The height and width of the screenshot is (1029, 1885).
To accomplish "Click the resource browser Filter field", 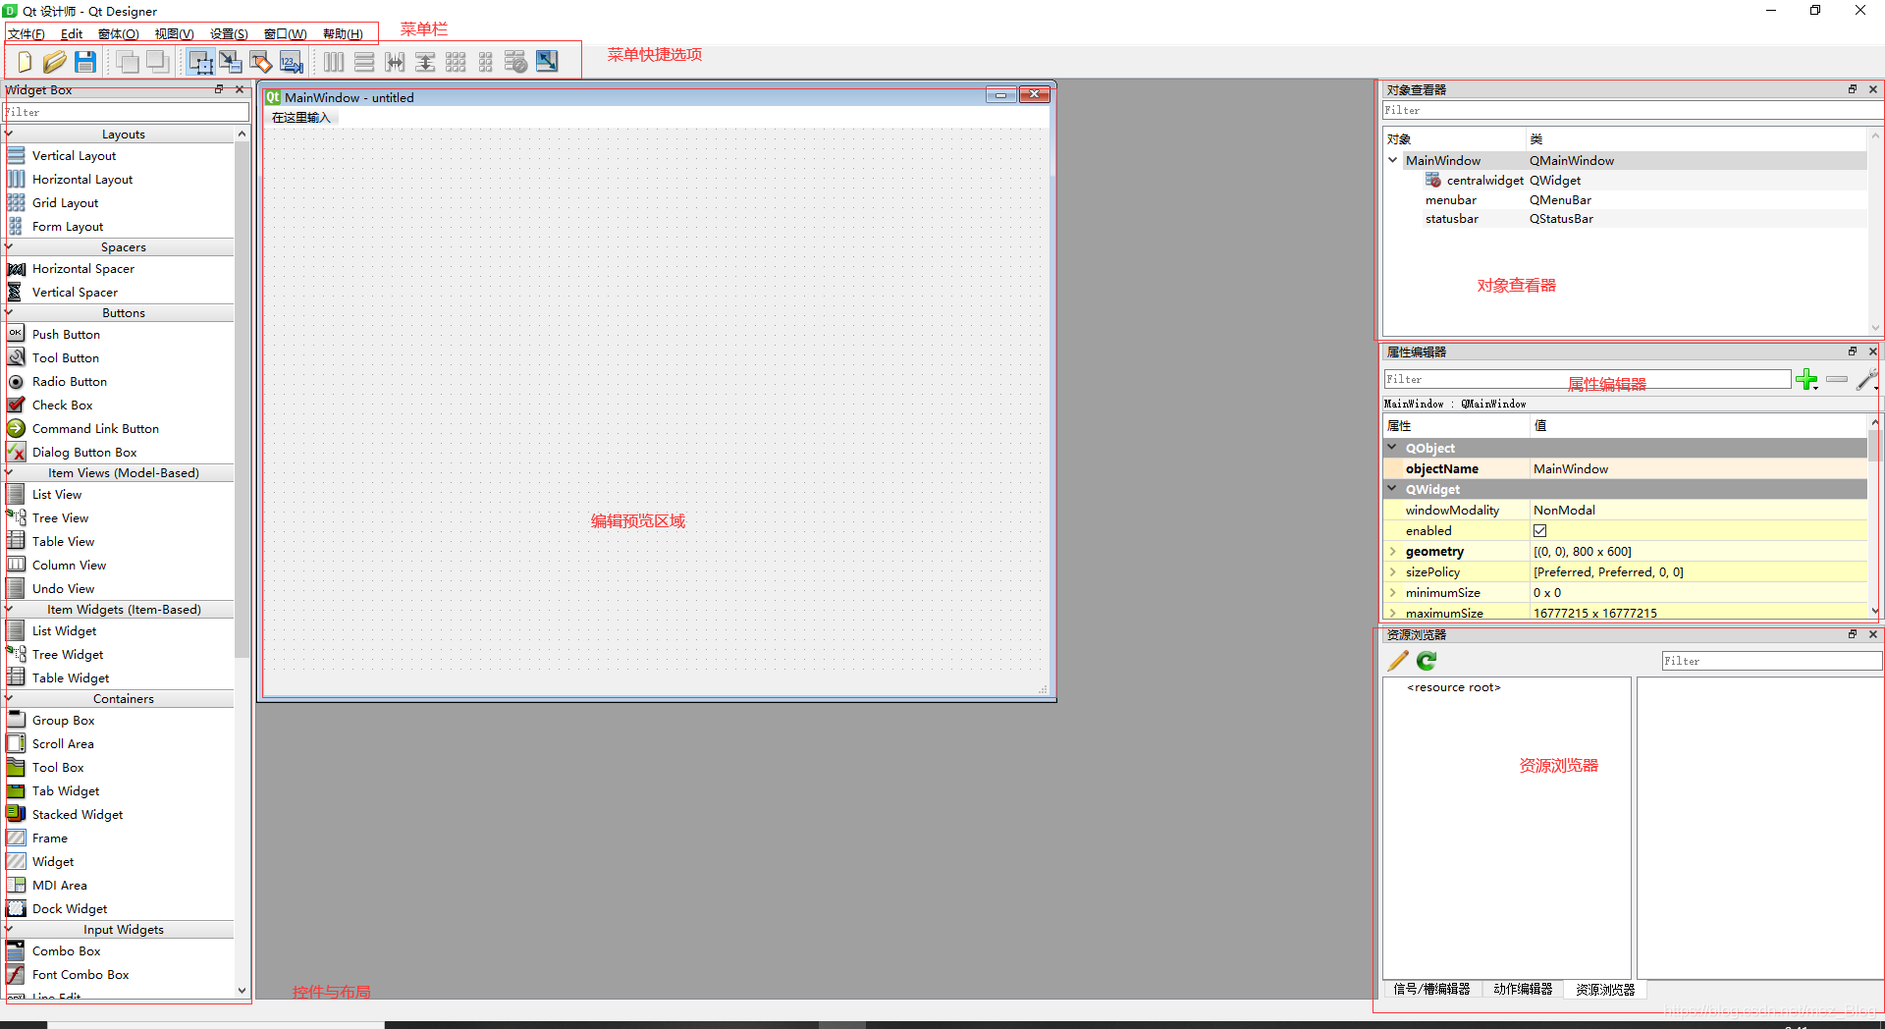I will tap(1771, 662).
